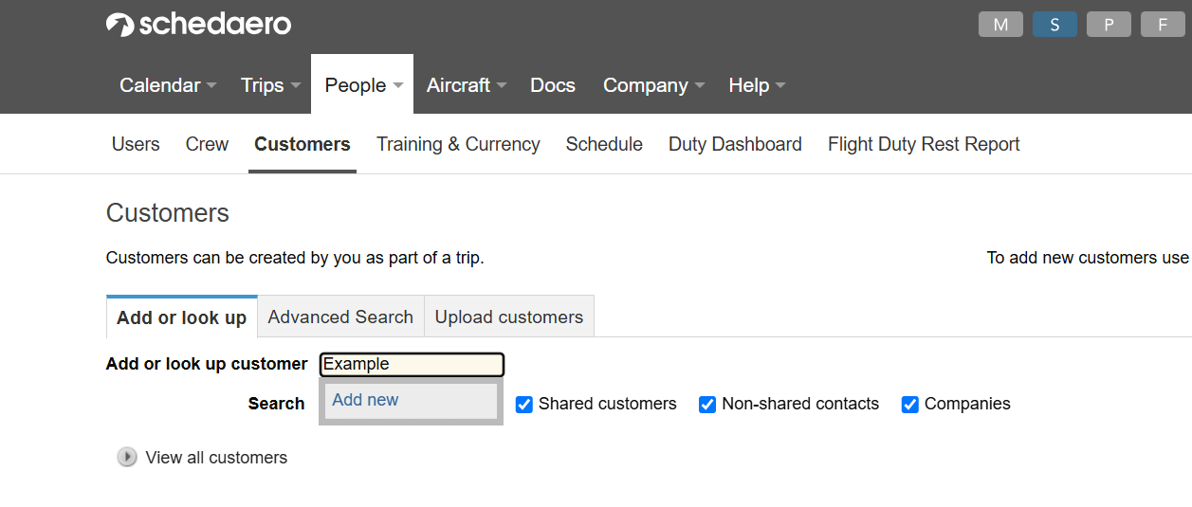Image resolution: width=1192 pixels, height=507 pixels.
Task: Open the Upload customers tab
Action: pyautogui.click(x=509, y=317)
